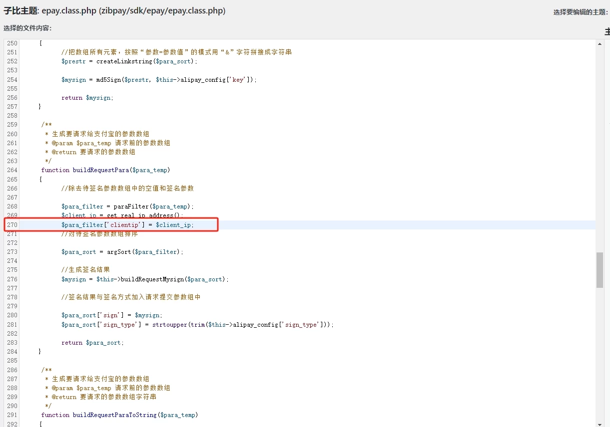Image resolution: width=610 pixels, height=427 pixels.
Task: Click the function buildRequestPara declaration line
Action: pos(105,170)
